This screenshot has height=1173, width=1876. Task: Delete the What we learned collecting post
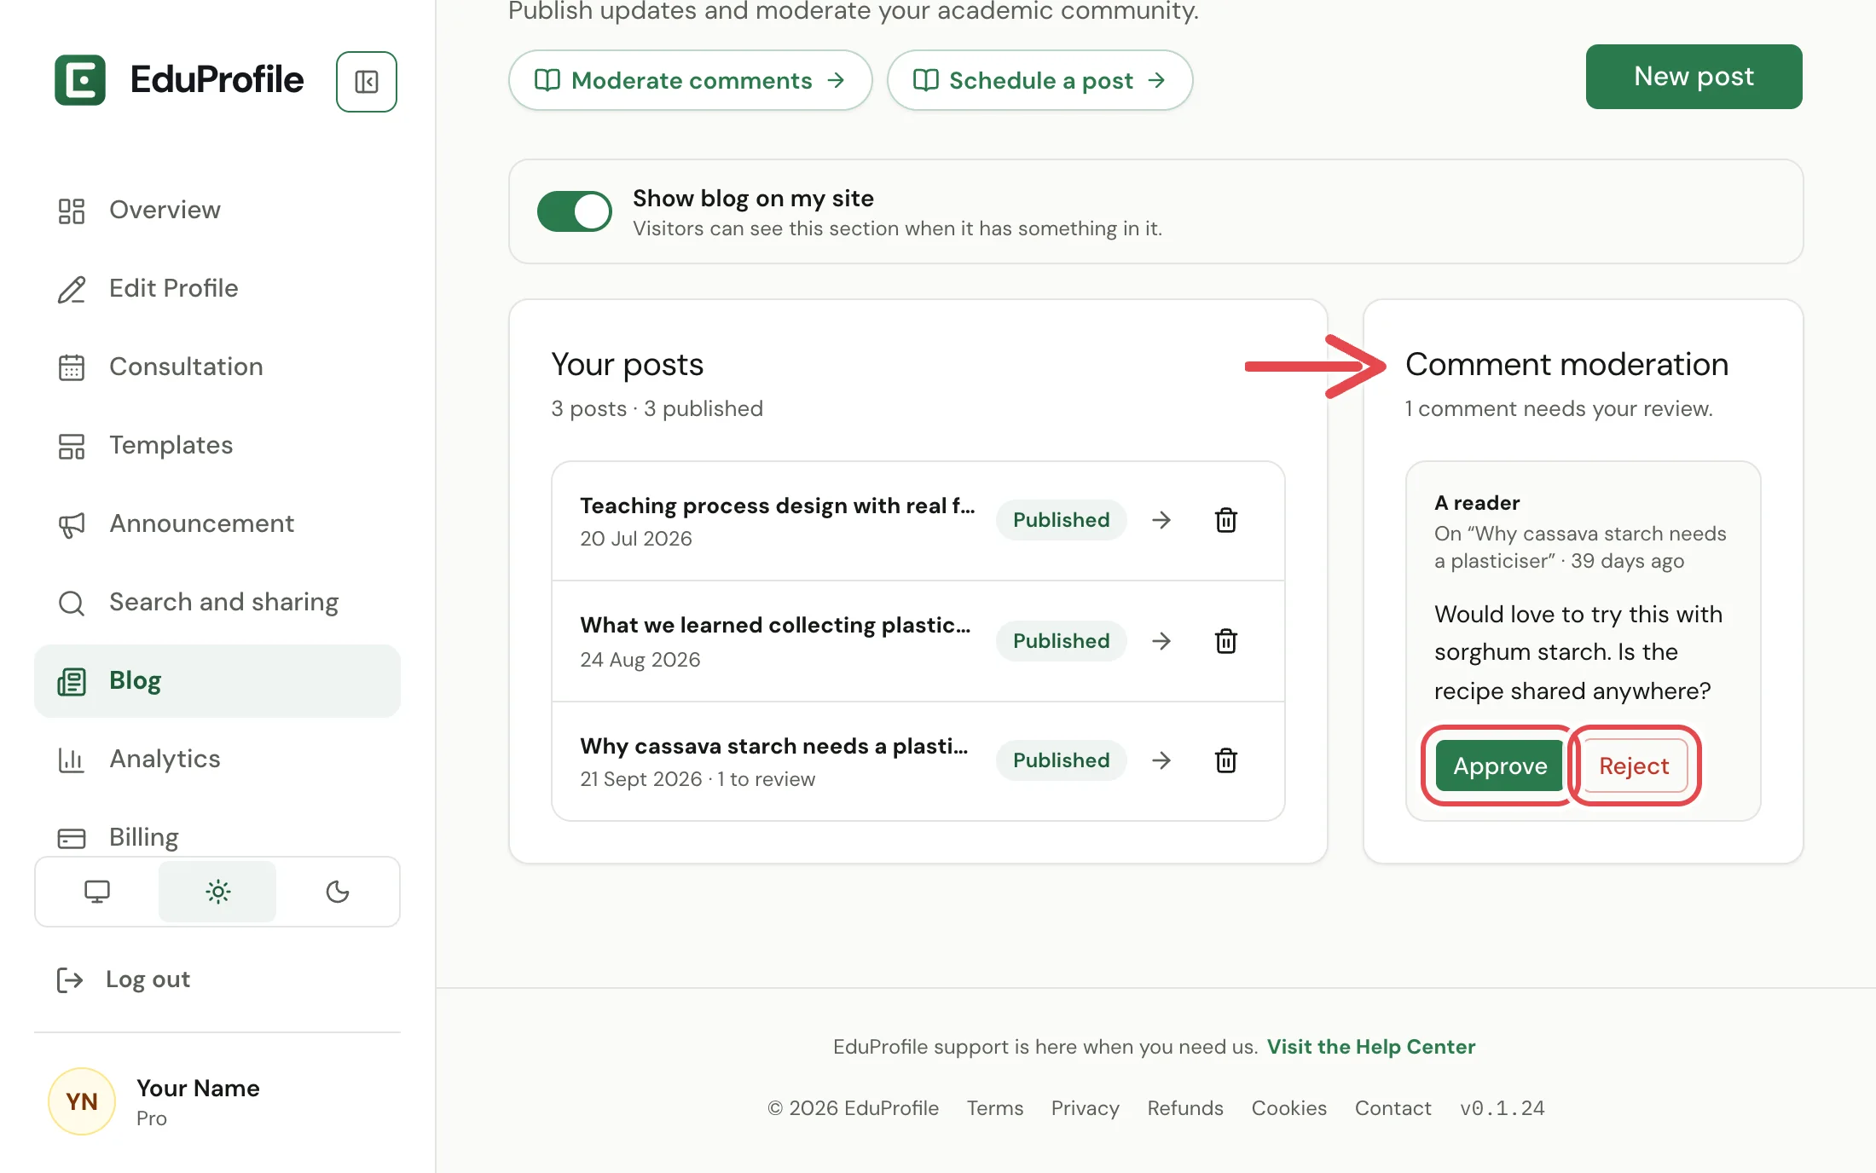click(x=1226, y=641)
